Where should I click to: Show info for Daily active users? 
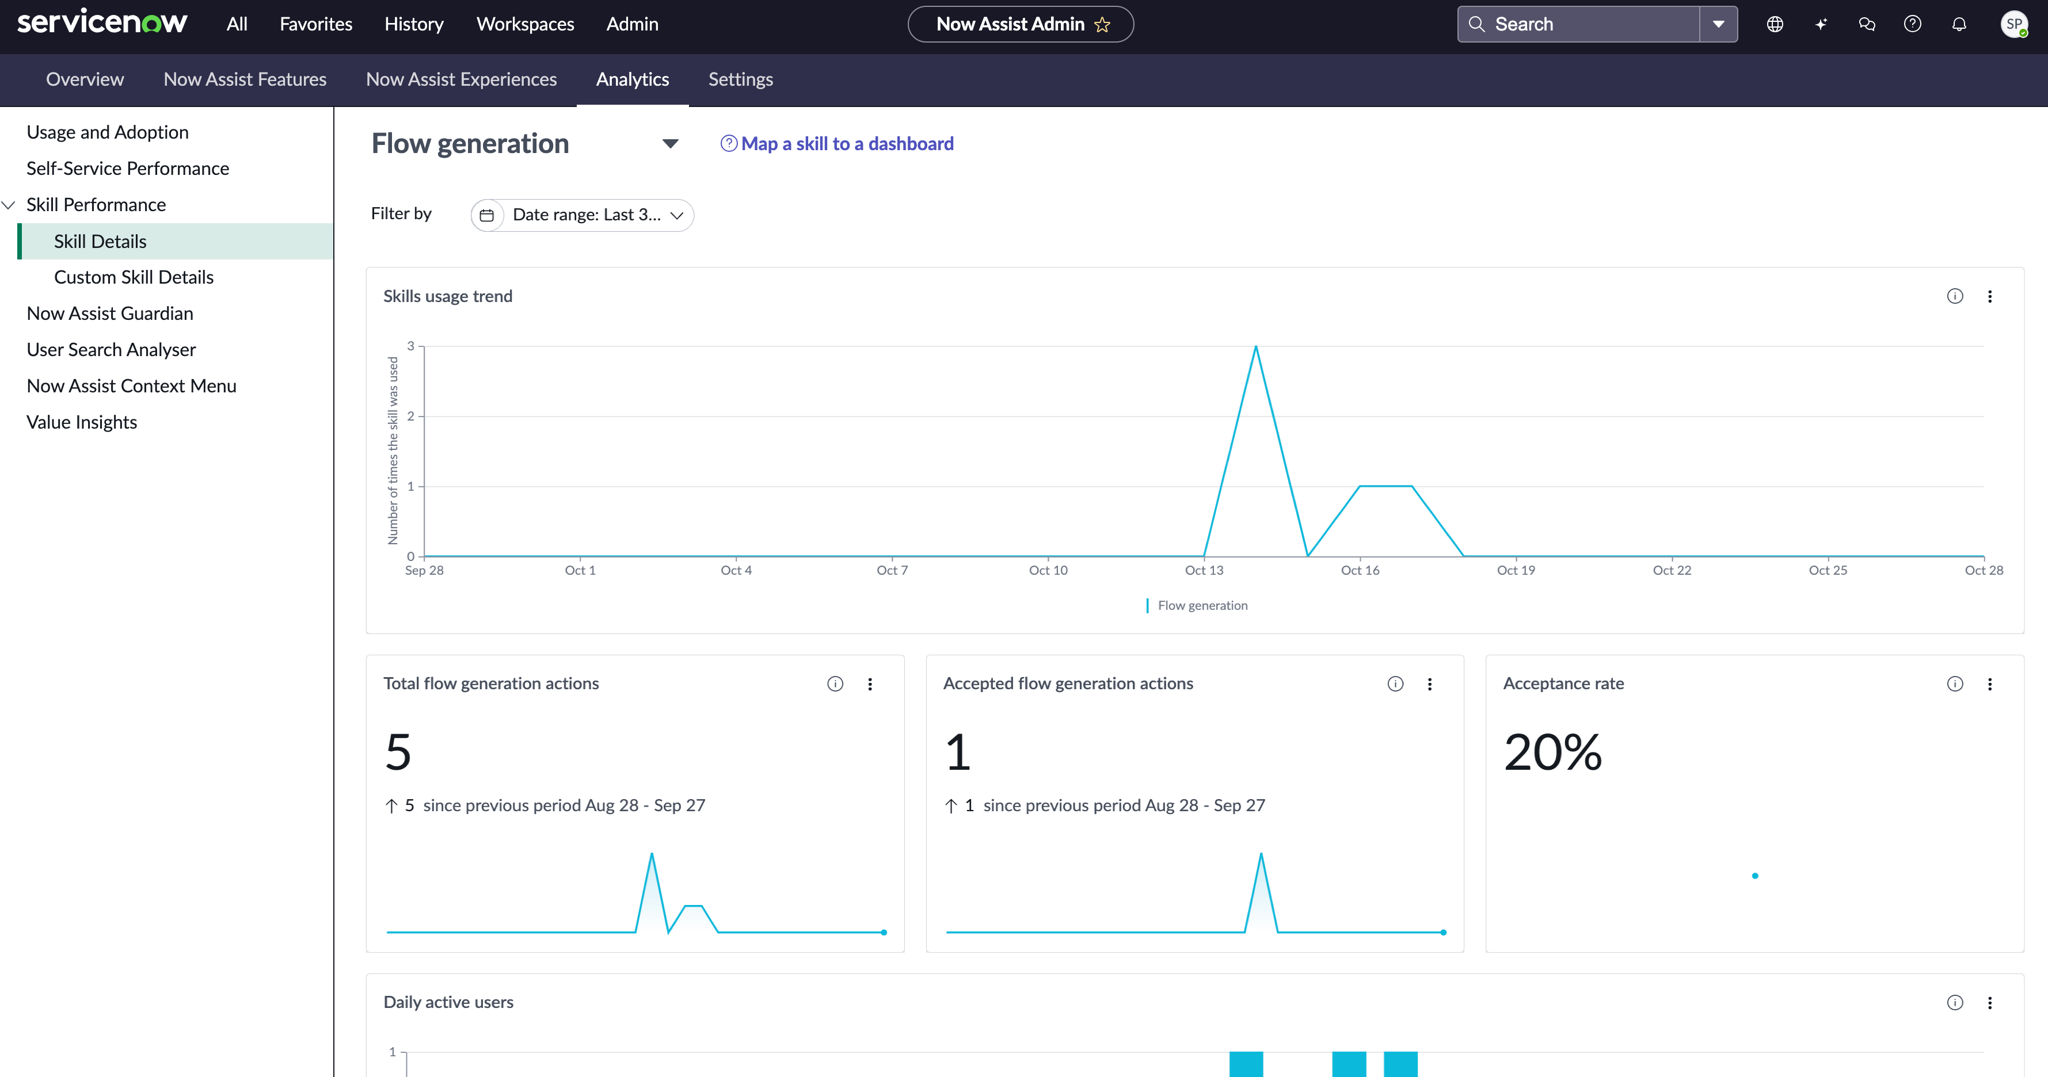pyautogui.click(x=1955, y=1002)
